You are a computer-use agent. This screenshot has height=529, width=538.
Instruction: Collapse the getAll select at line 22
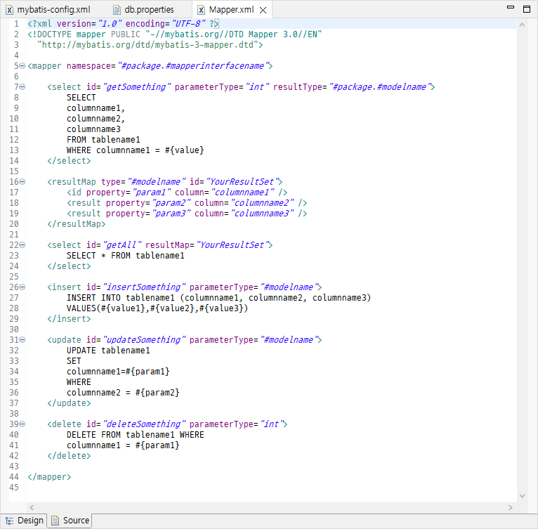point(22,244)
